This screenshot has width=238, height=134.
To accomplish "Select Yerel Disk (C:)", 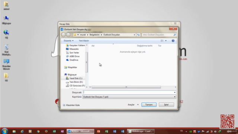I will click(74, 78).
